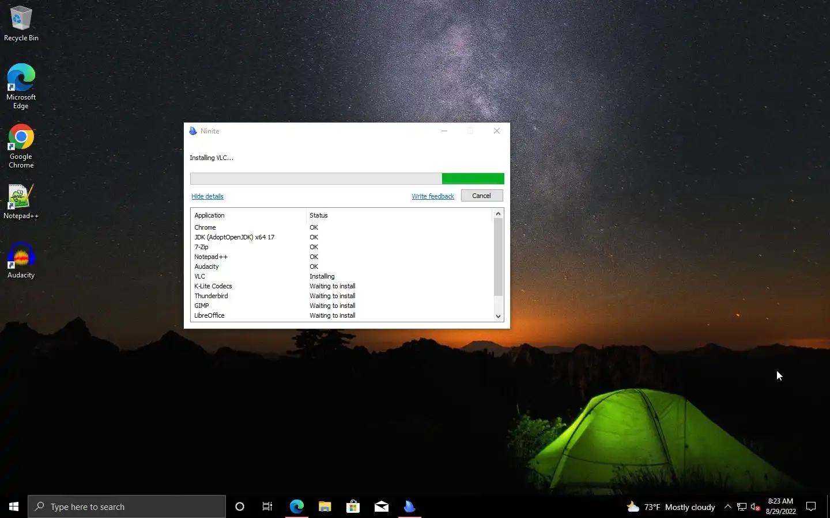Select the Chrome row in list
Image resolution: width=830 pixels, height=518 pixels.
coord(342,227)
